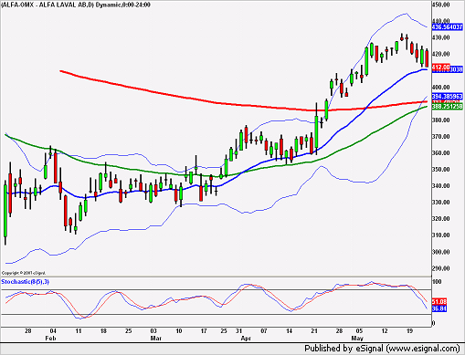Click the 400.00 price axis label
Screen dimensions: 465x355
[440, 87]
